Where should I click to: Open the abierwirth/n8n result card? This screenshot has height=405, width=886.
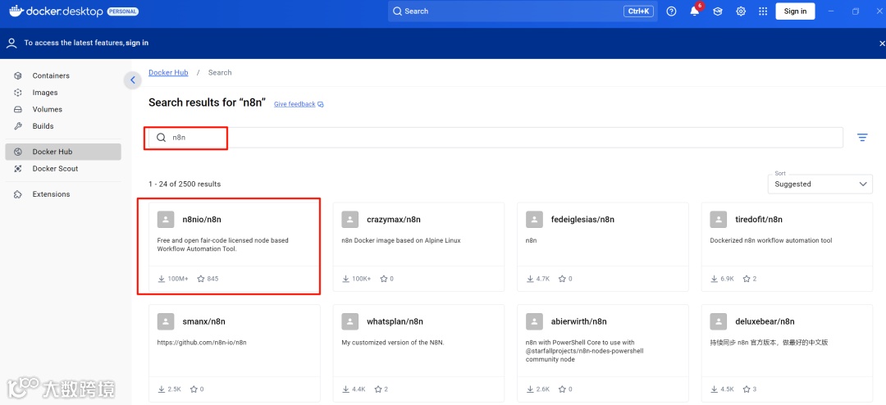tap(603, 355)
